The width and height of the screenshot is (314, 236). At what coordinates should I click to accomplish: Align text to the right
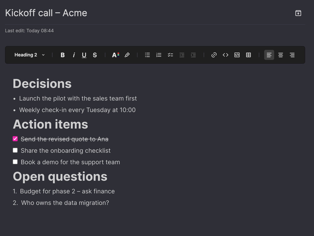click(x=292, y=55)
